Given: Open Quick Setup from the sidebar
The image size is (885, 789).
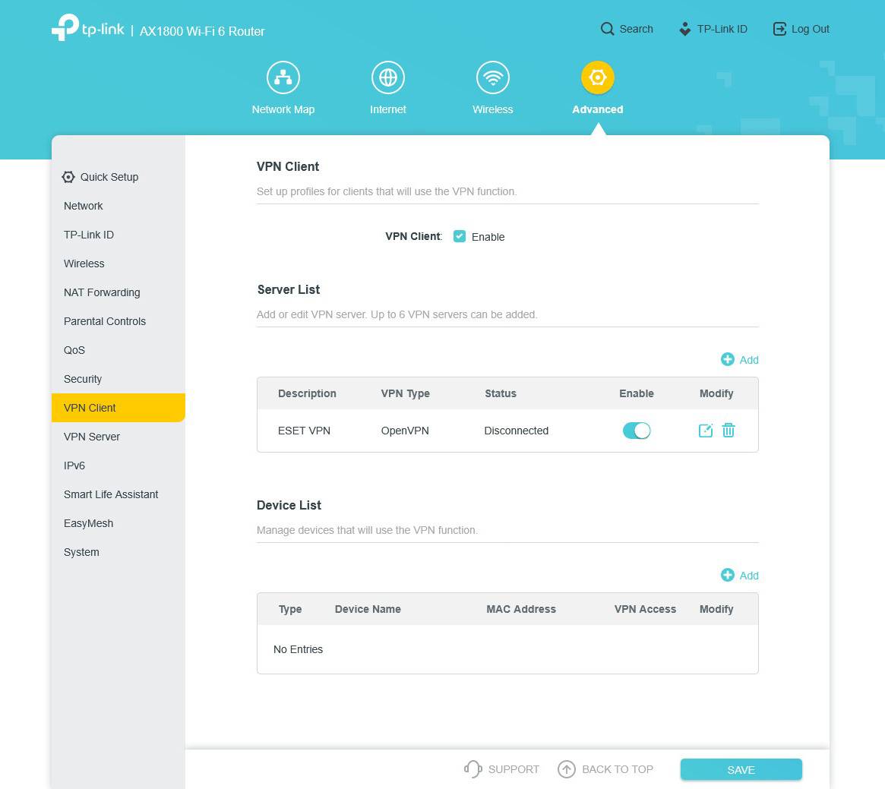Looking at the screenshot, I should (109, 177).
